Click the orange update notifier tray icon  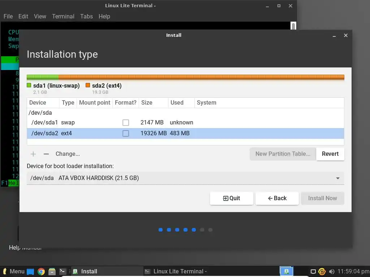click(x=322, y=272)
